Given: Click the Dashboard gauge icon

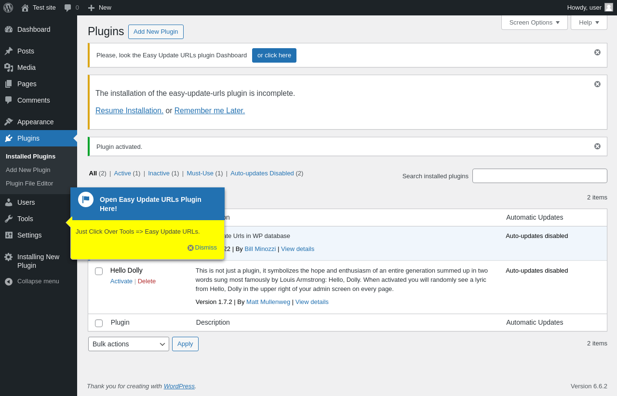Looking at the screenshot, I should click(9, 29).
